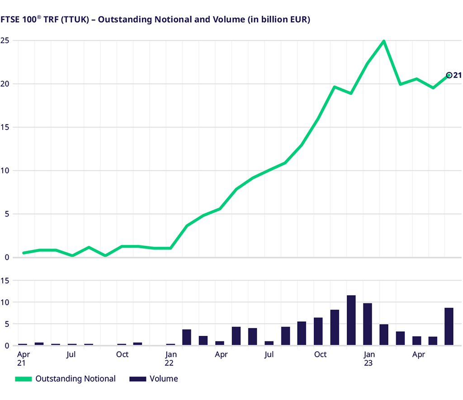Click the Apr 21 x-axis label
The image size is (463, 400).
coord(23,358)
